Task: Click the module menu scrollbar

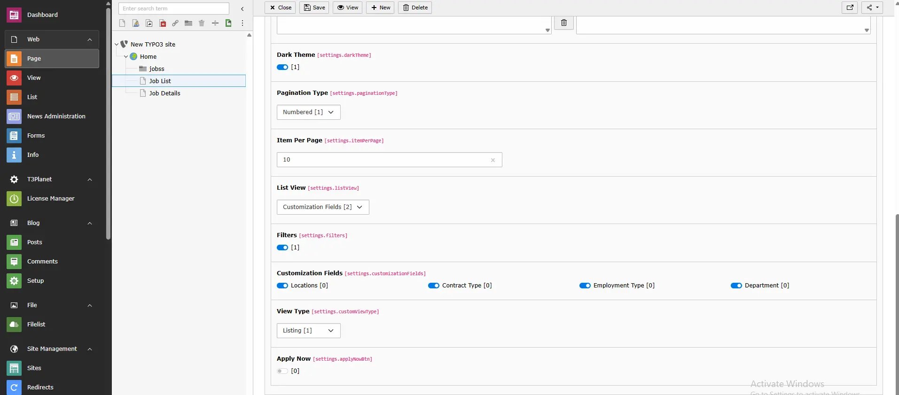Action: pos(109,124)
